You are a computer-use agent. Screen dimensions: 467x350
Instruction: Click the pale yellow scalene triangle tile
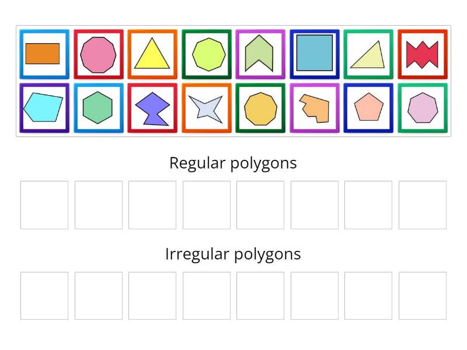click(x=368, y=53)
